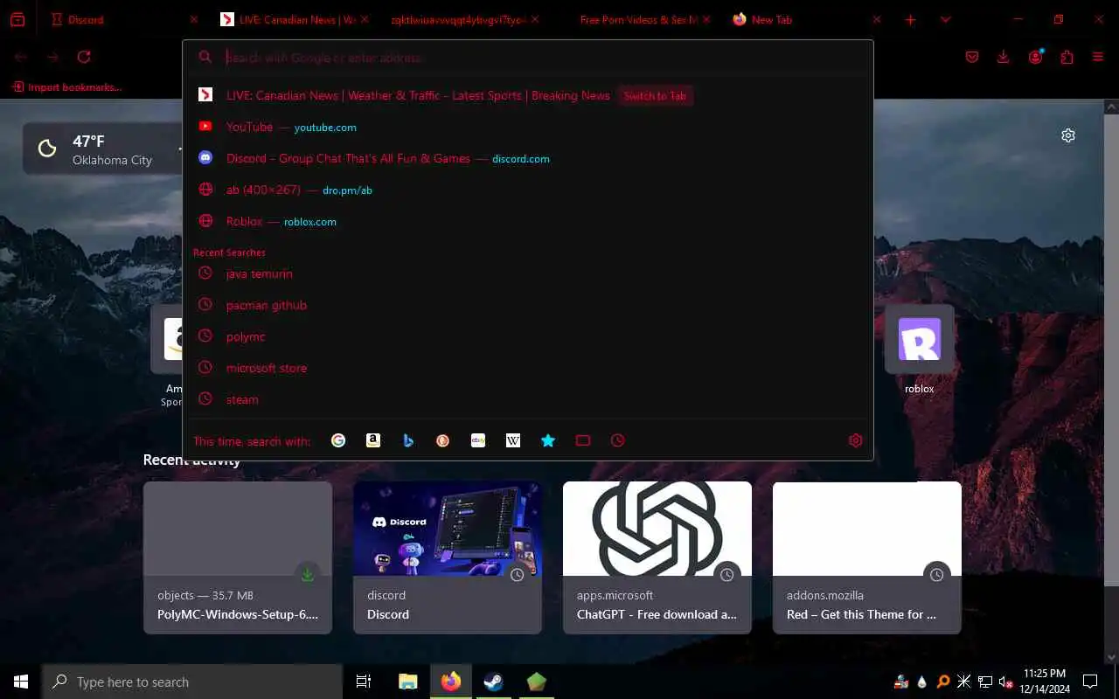
Task: Select Discord - Group Chat suggestion
Action: 528,158
